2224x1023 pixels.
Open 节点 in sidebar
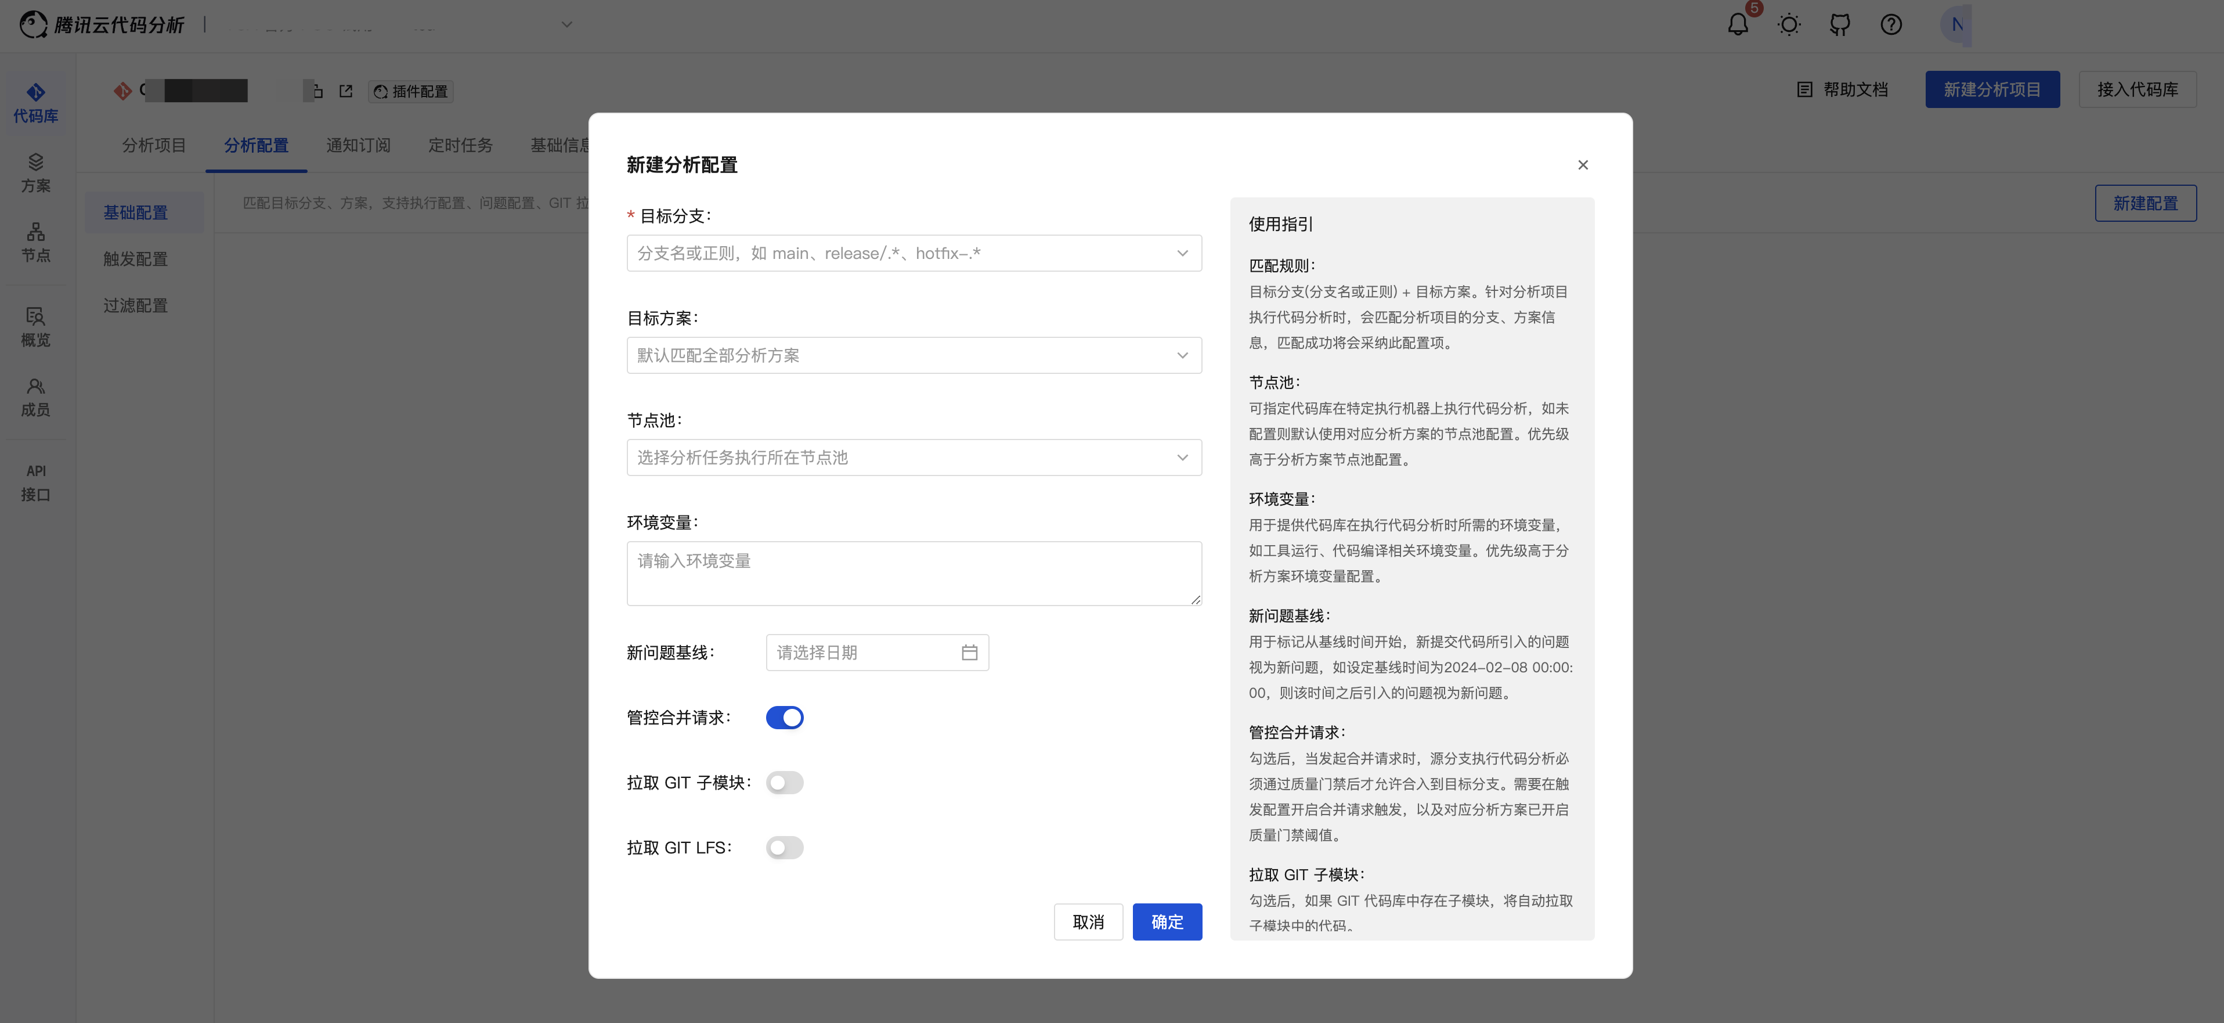(35, 243)
